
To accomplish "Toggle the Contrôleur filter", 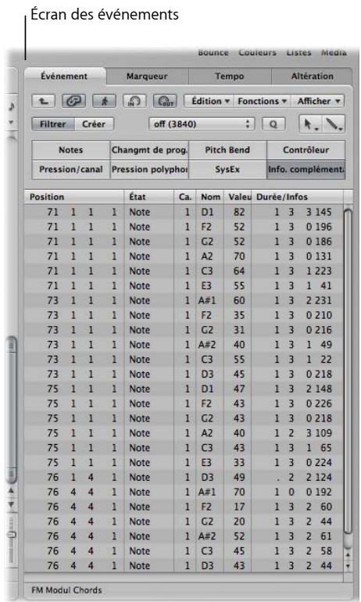I will 306,150.
